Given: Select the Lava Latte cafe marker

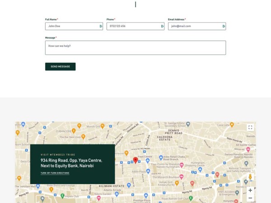Looking at the screenshot, I should coord(232,125).
